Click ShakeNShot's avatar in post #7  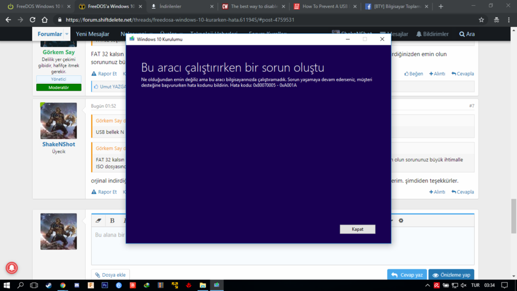pyautogui.click(x=59, y=121)
